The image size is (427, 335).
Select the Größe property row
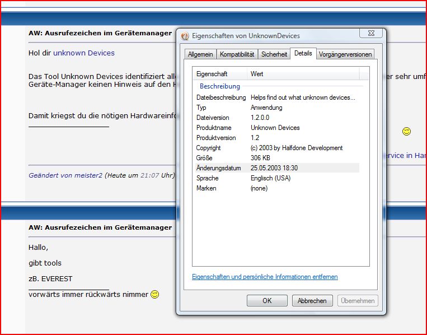coord(276,158)
